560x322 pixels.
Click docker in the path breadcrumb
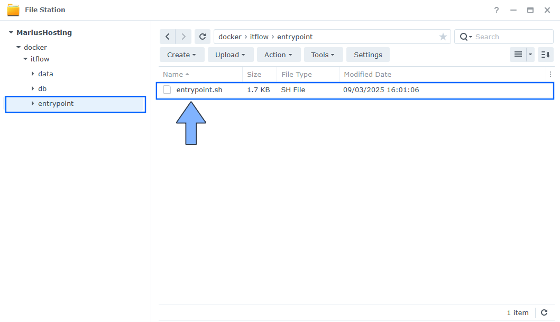pos(230,37)
